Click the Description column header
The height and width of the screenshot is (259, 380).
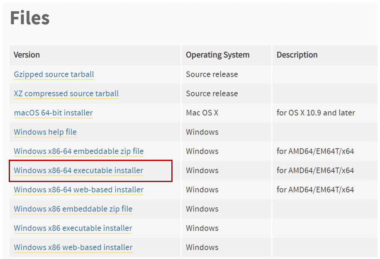tap(297, 55)
